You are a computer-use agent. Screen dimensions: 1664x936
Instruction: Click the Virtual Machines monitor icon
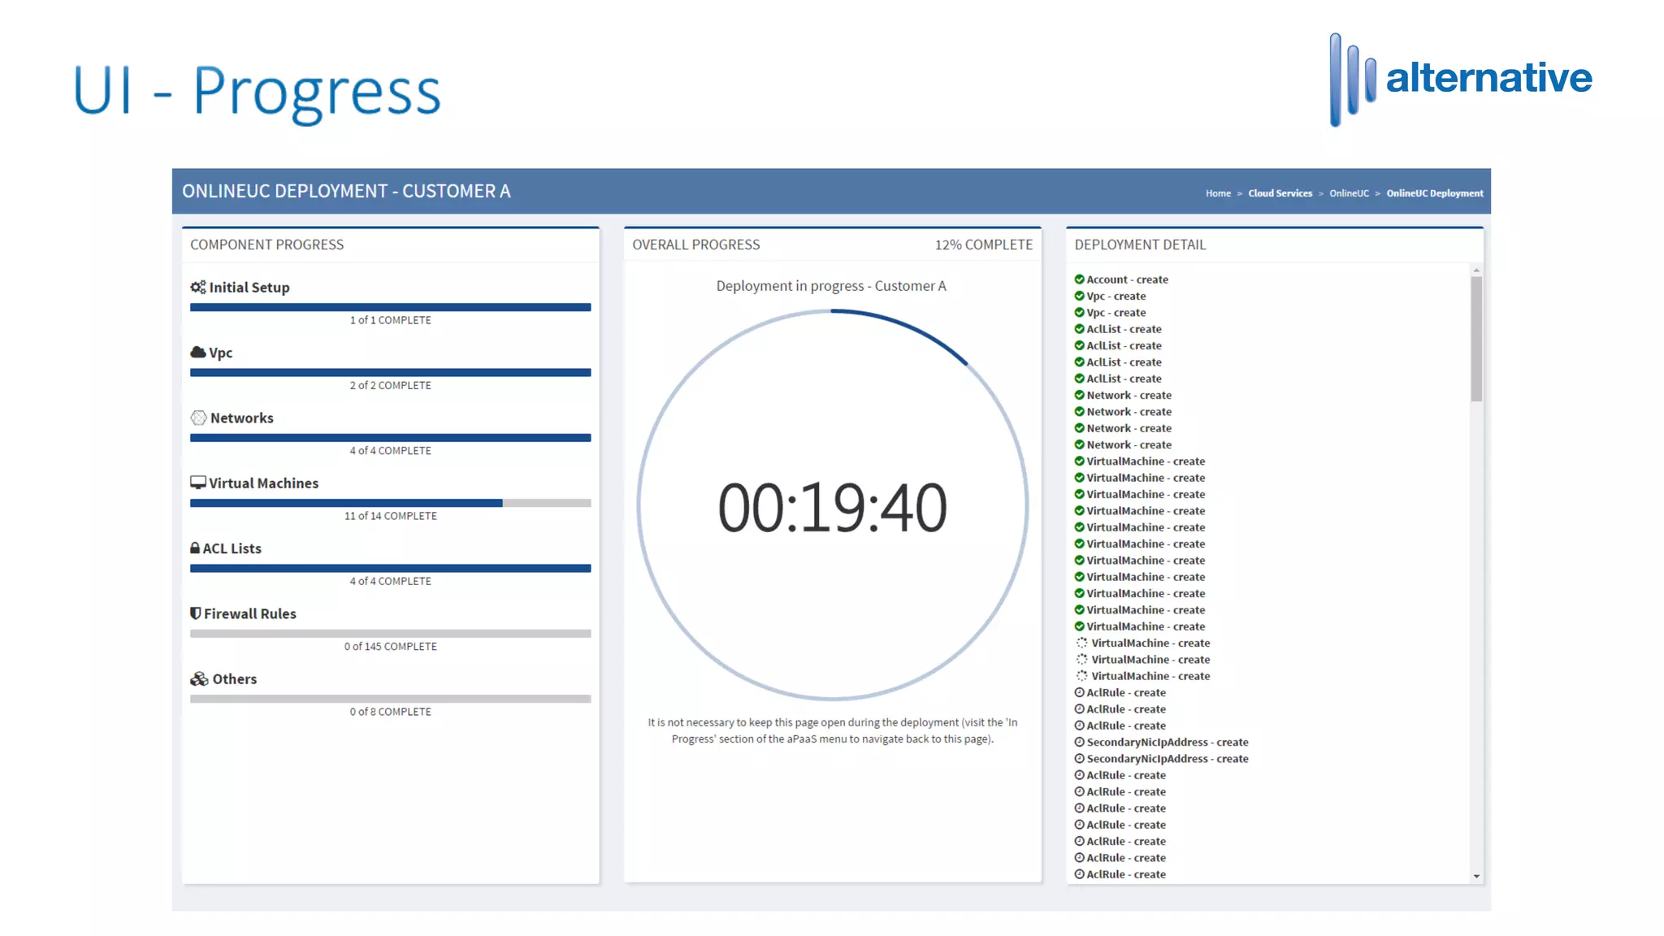(197, 483)
